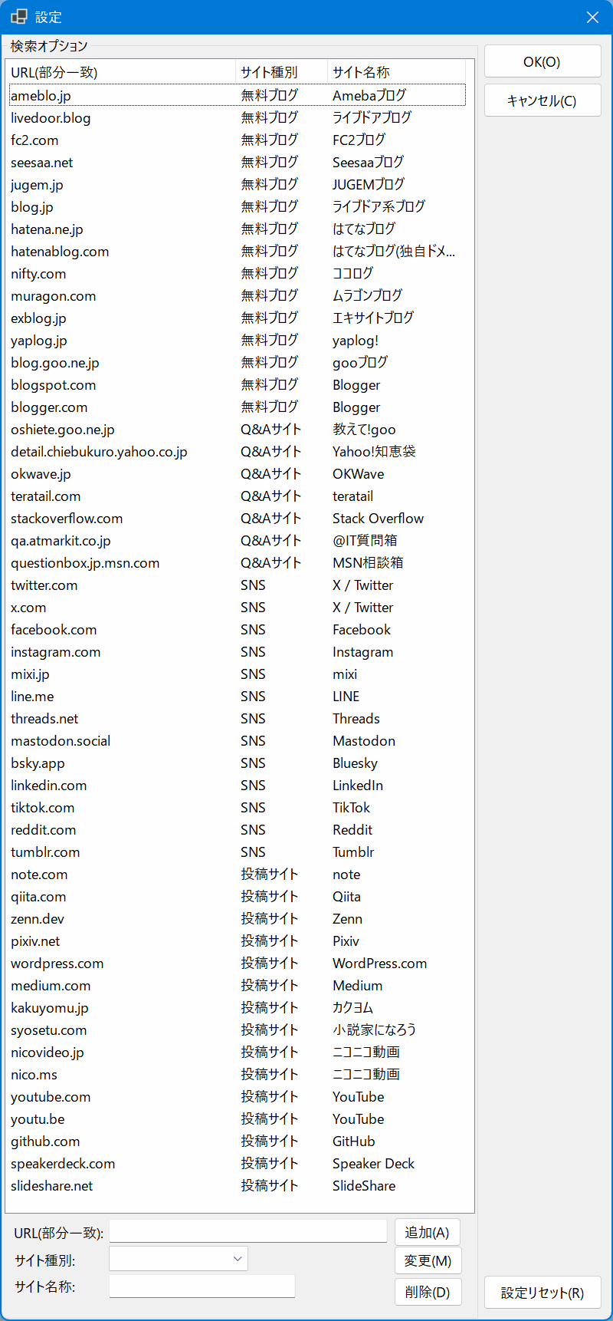This screenshot has width=613, height=1321.
Task: Select the teratail.com row
Action: tap(237, 496)
